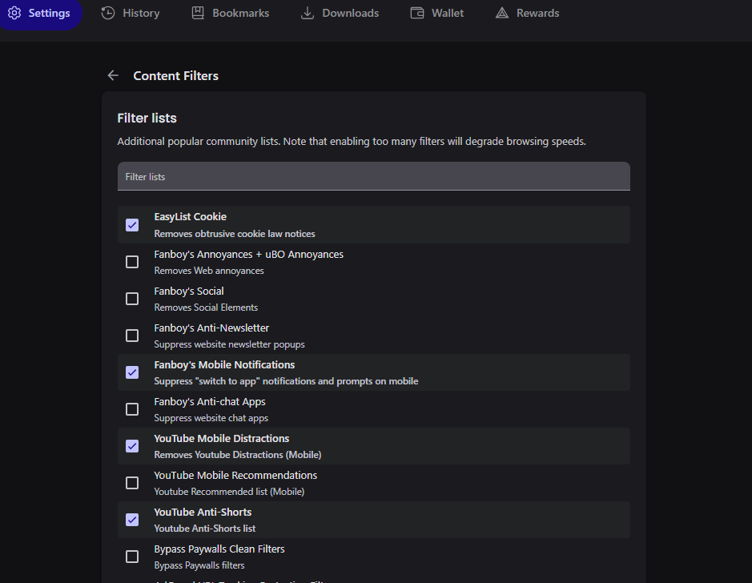
Task: Check Fanboy's Anti-Newsletter filter list
Action: pyautogui.click(x=132, y=336)
